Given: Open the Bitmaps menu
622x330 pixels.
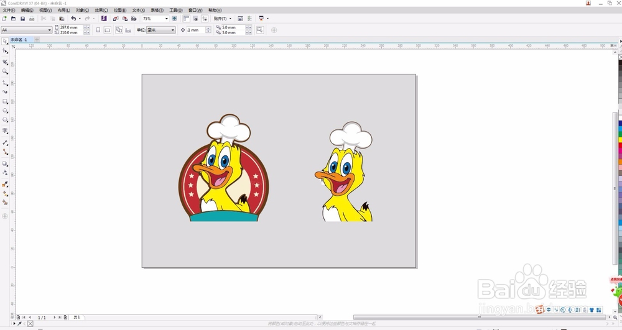Looking at the screenshot, I should point(120,11).
